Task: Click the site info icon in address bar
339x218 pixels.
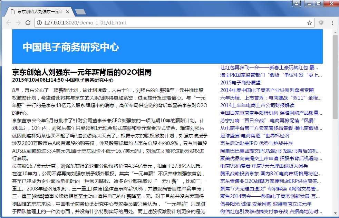Action: click(x=39, y=23)
